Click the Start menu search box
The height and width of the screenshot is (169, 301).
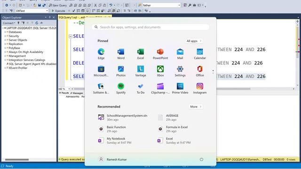pos(150,27)
